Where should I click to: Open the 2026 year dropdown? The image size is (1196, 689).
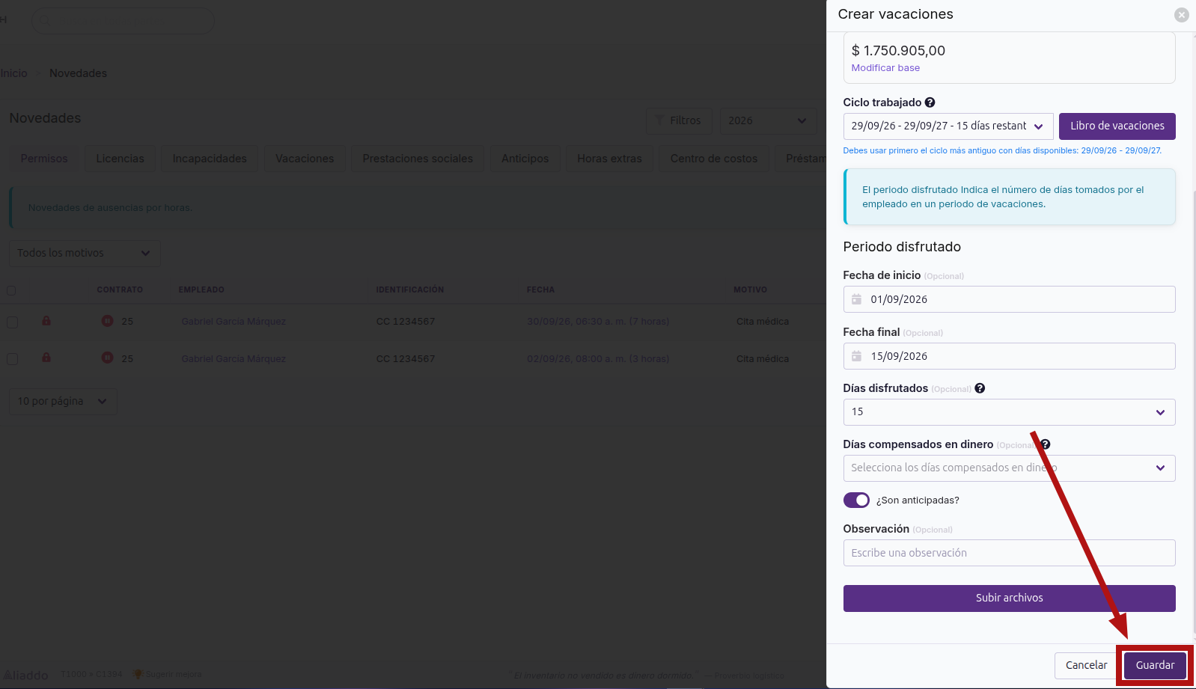coord(768,120)
